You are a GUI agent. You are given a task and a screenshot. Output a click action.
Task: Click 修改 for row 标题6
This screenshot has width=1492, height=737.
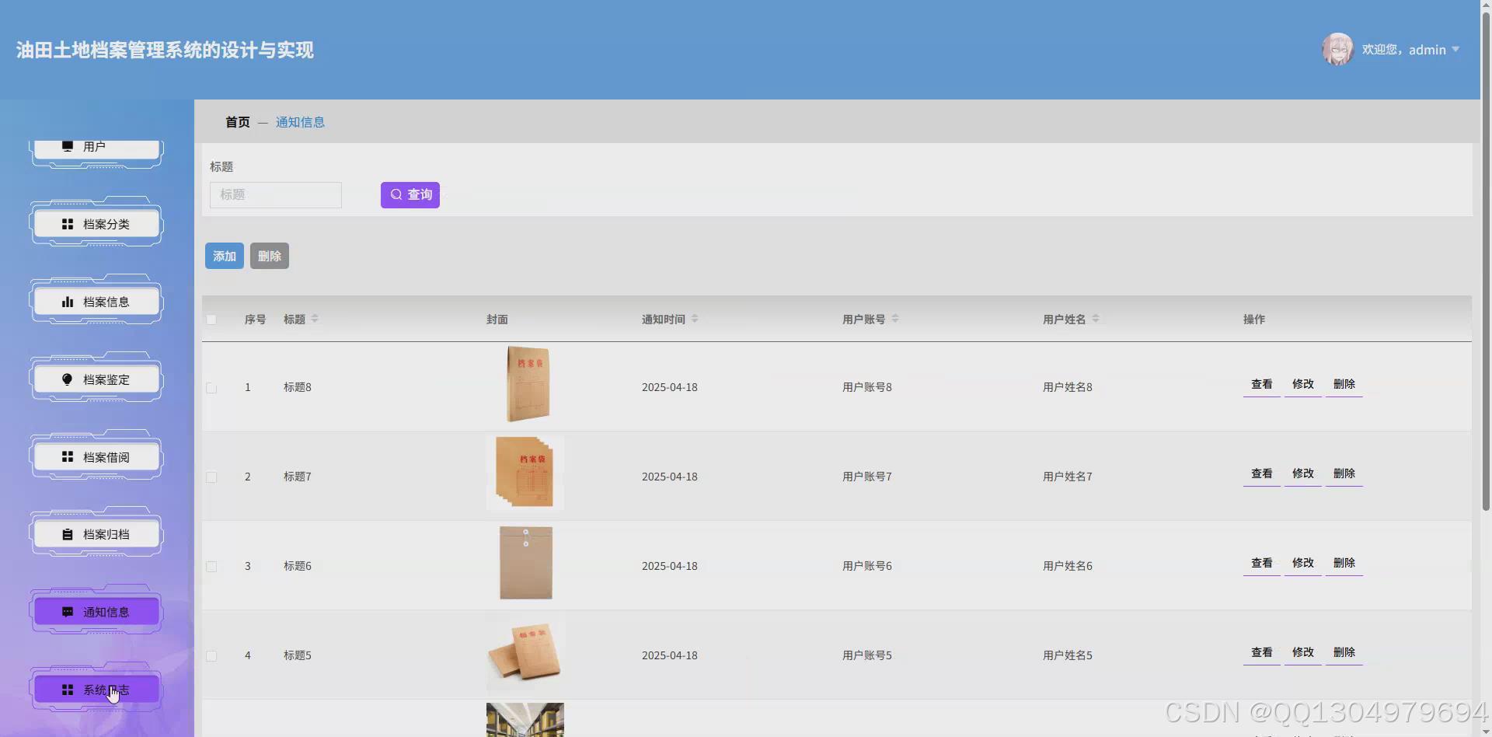tap(1303, 564)
